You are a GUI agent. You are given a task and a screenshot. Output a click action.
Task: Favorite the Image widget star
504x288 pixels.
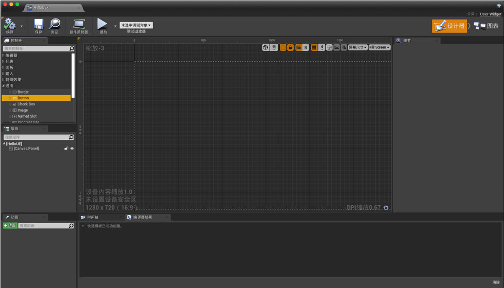[10, 111]
